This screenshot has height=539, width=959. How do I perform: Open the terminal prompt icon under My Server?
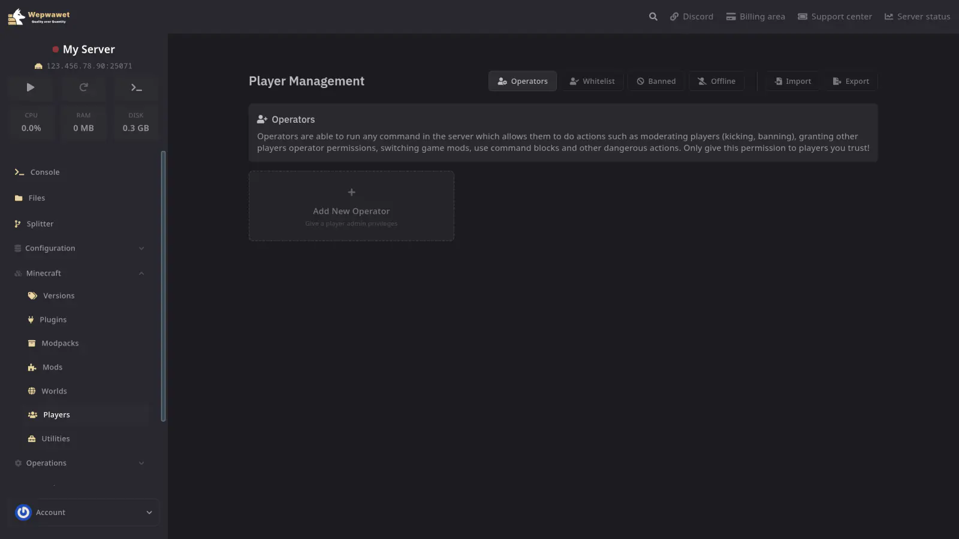coord(136,87)
